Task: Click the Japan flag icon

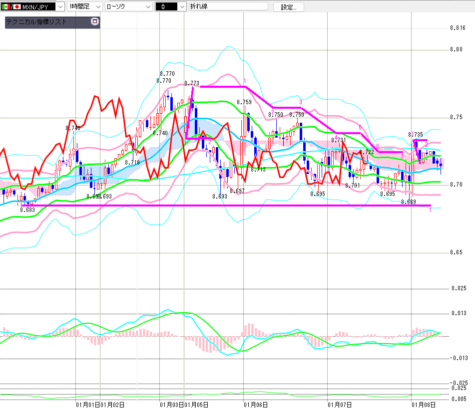Action: click(x=17, y=7)
